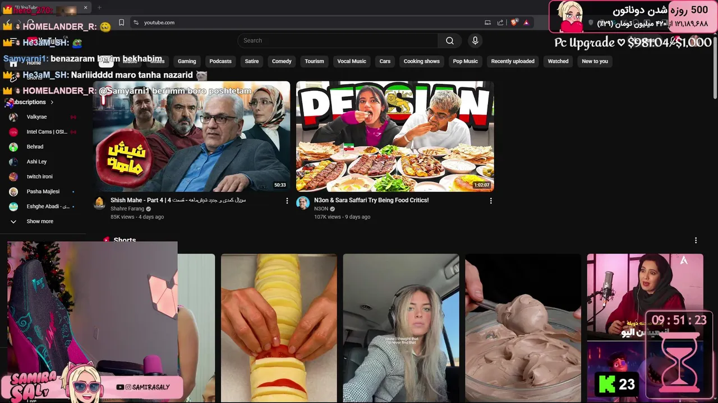Click the Live red indicator next to Valkyrae
This screenshot has width=718, height=403.
73,117
